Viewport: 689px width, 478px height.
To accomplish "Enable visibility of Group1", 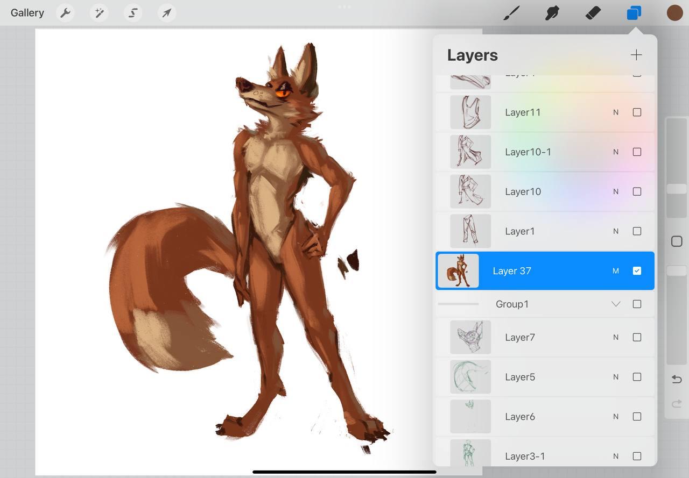I will tap(637, 304).
